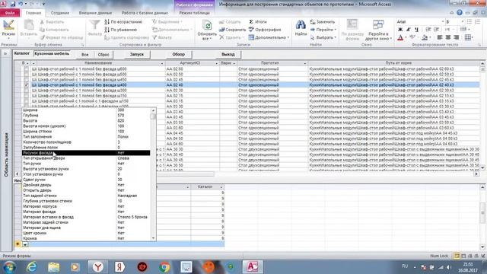Switch to the Создание ribbon tab
Image resolution: width=487 pixels, height=274 pixels.
point(60,13)
